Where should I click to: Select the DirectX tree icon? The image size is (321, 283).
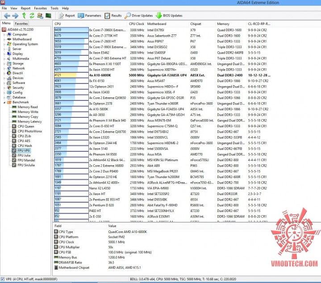[x=9, y=73]
